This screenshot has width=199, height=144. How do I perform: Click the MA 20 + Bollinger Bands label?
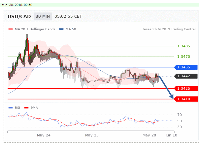[35, 29]
